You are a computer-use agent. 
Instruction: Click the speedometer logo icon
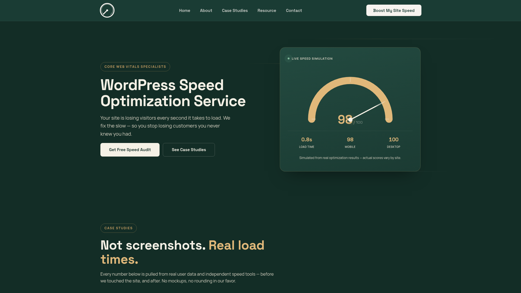pos(107,10)
